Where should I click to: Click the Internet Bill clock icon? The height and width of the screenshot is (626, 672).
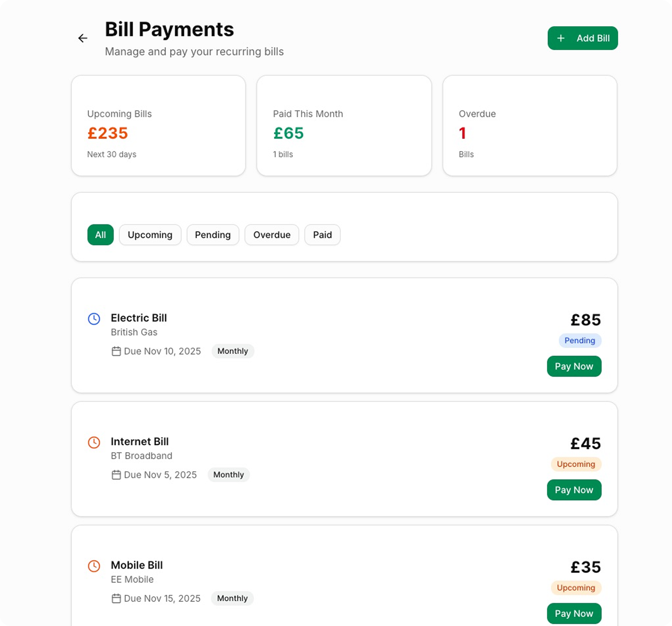[94, 443]
